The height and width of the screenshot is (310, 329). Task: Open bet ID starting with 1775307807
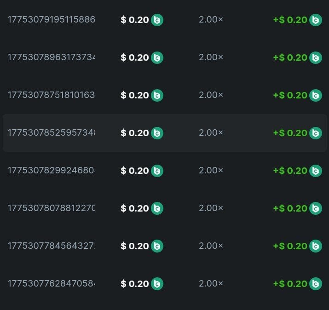tap(51, 208)
